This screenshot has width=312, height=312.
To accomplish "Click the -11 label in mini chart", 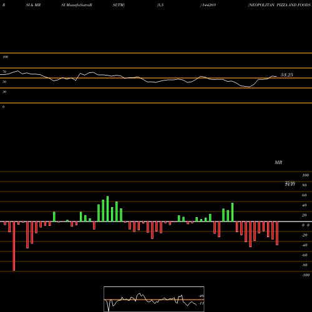I will pyautogui.click(x=201, y=303).
